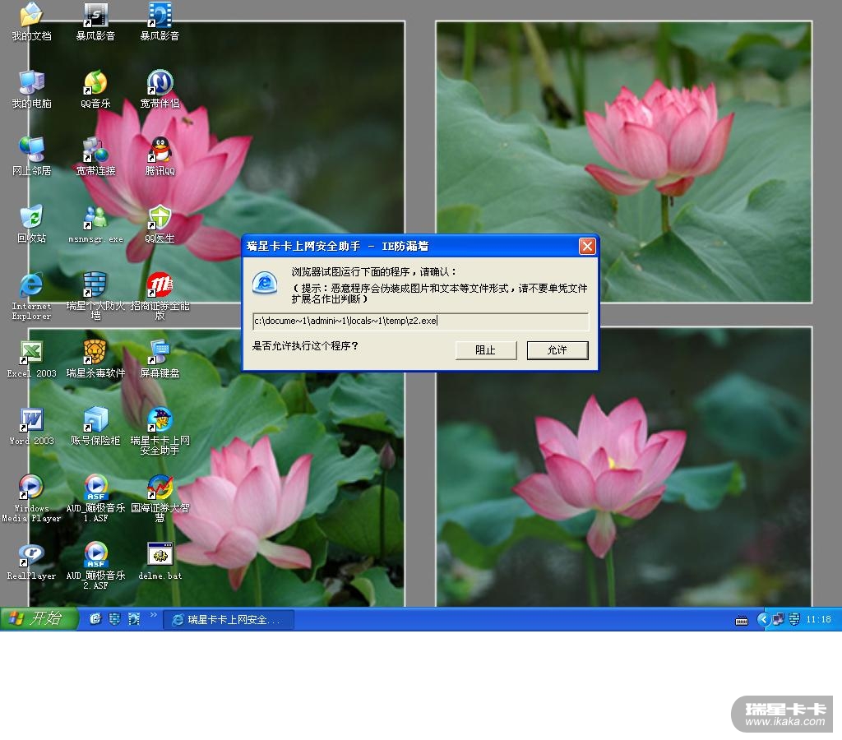This screenshot has width=842, height=740.
Task: Click the 阻止 button to block program
Action: pyautogui.click(x=485, y=350)
